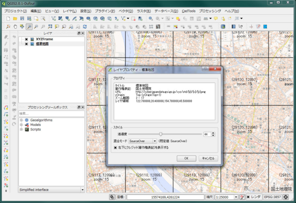Click the Help Contents book icon

233,27
